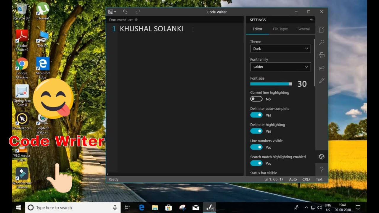Click the Code Writer taskbar icon

pos(210,208)
